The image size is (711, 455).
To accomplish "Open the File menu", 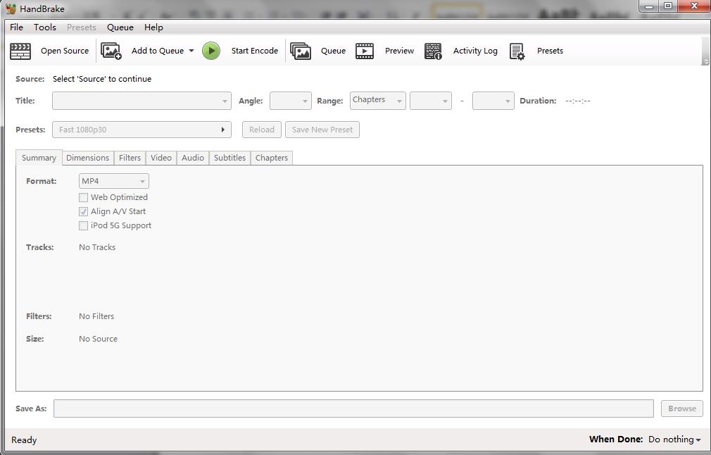I will [x=16, y=27].
